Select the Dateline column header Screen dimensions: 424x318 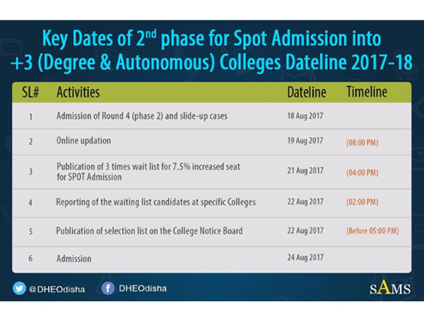307,93
